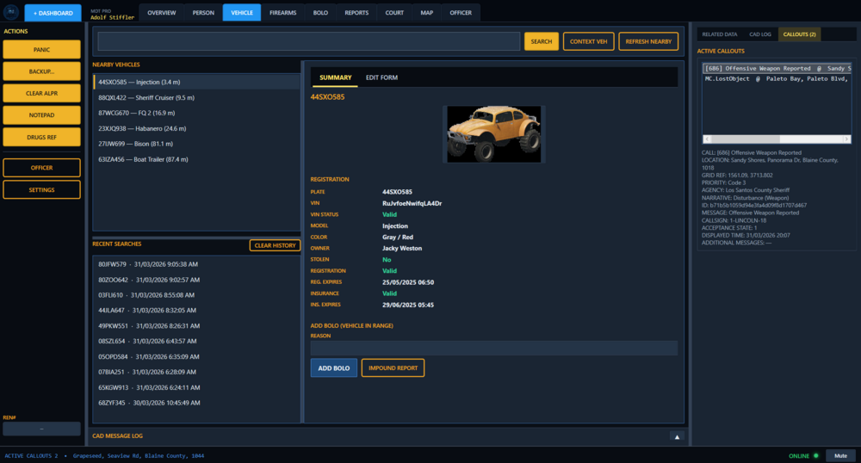Select the MC.LostObject Paleto Bay callout
Image resolution: width=861 pixels, height=463 pixels.
click(x=777, y=79)
